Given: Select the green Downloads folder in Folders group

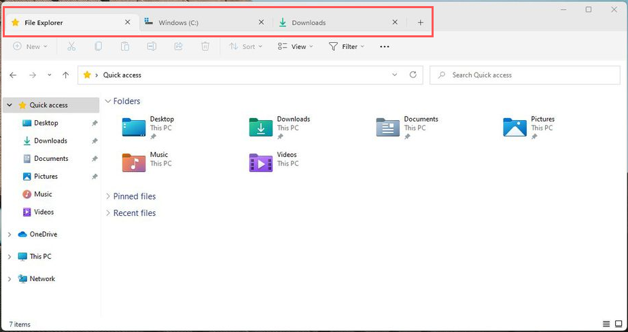Looking at the screenshot, I should (x=279, y=127).
